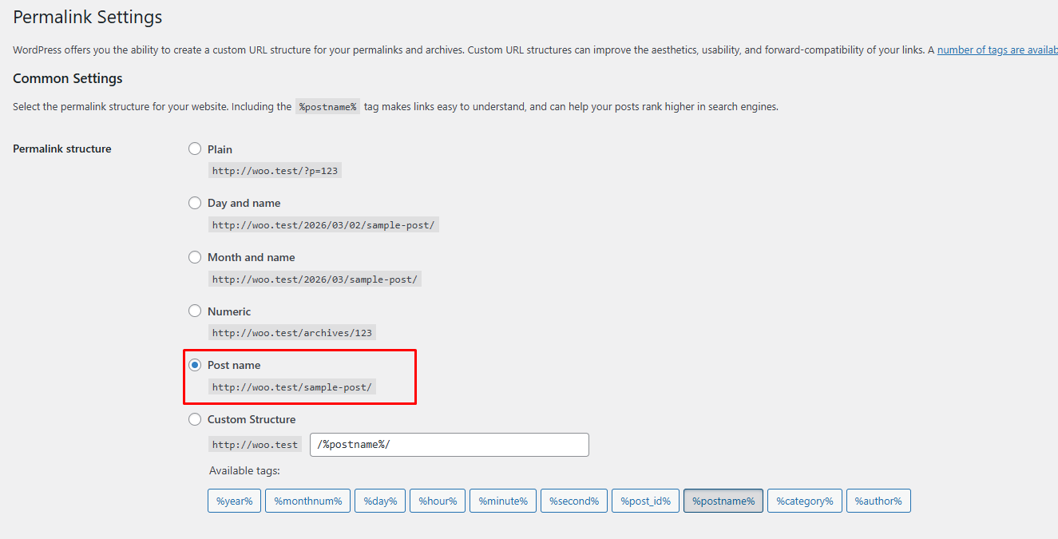Image resolution: width=1058 pixels, height=539 pixels.
Task: Add the %category% tag
Action: (805, 501)
